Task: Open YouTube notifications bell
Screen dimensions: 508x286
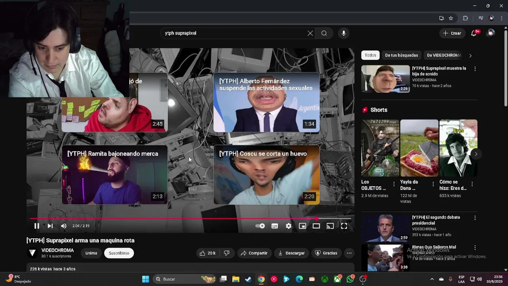Action: (474, 33)
